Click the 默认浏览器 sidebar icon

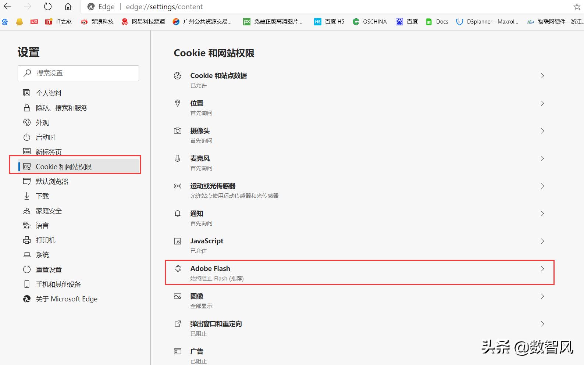27,181
